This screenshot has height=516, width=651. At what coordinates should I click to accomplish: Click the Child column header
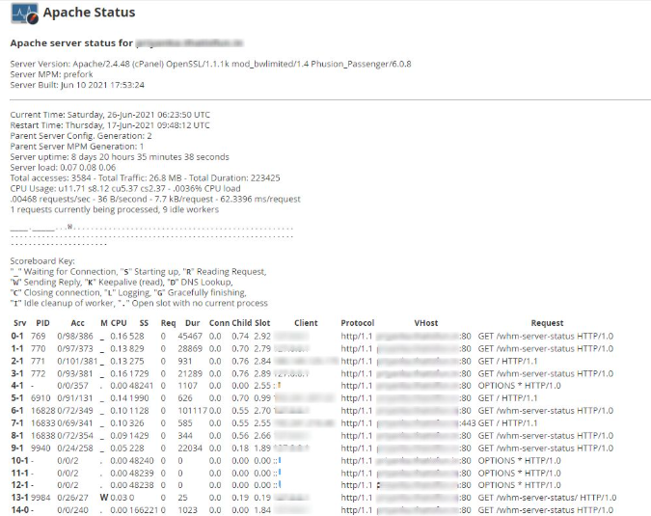(x=242, y=323)
